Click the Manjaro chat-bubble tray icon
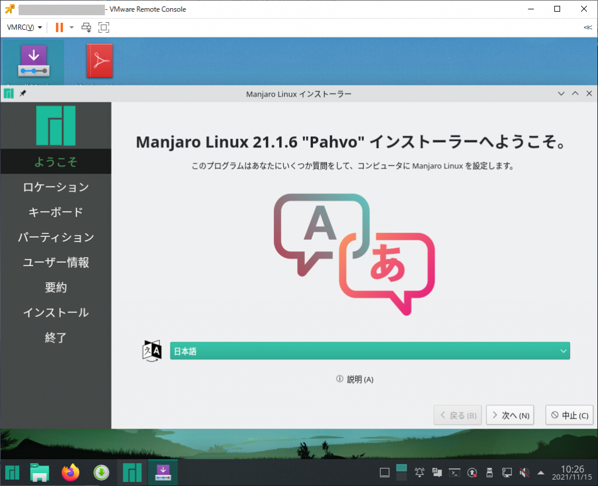This screenshot has width=598, height=486. point(437,473)
